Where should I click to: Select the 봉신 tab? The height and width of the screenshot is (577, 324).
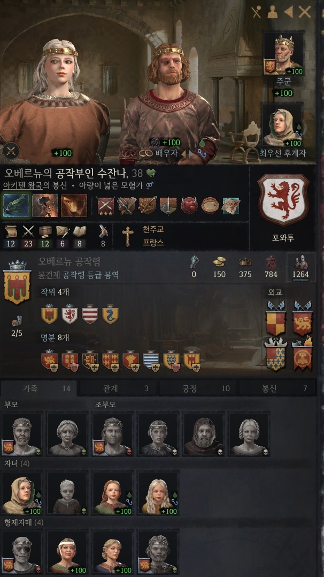[277, 388]
